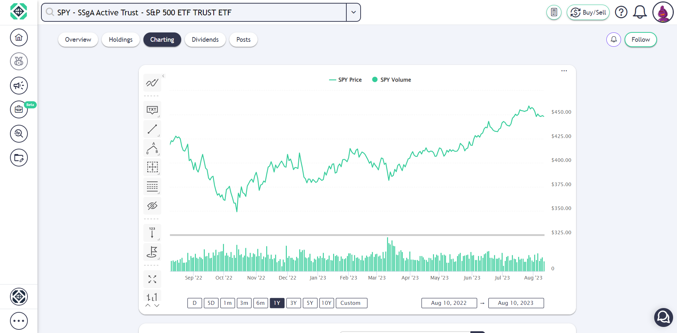Open the Beta briefcase portfolio icon
This screenshot has height=333, width=677.
pyautogui.click(x=19, y=109)
